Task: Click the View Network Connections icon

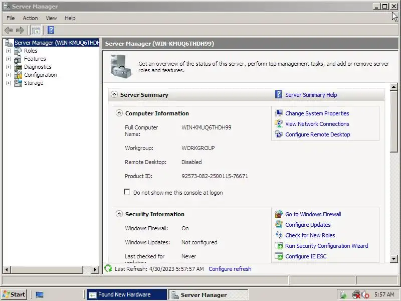Action: tap(279, 123)
